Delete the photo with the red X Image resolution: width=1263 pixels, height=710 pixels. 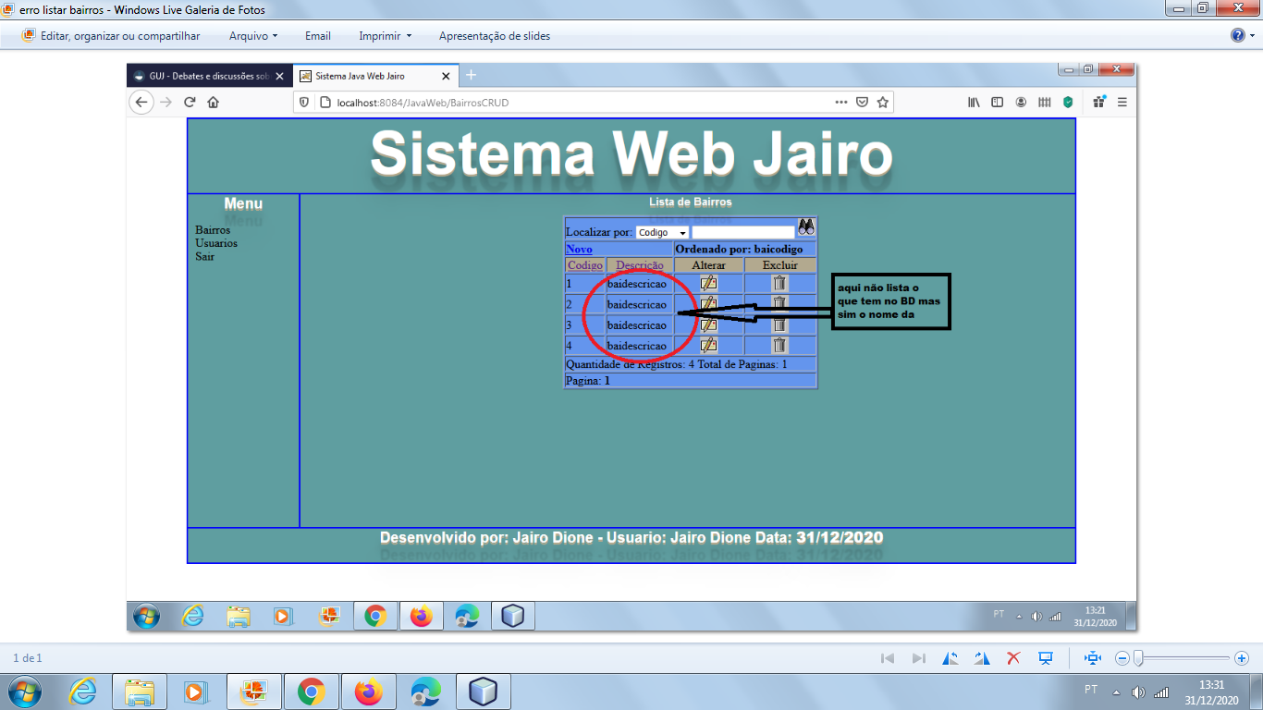[x=1013, y=658]
